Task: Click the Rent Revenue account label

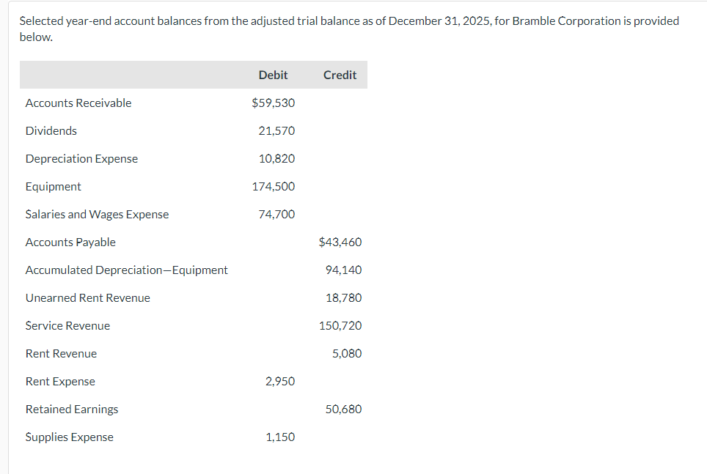Action: [x=61, y=353]
